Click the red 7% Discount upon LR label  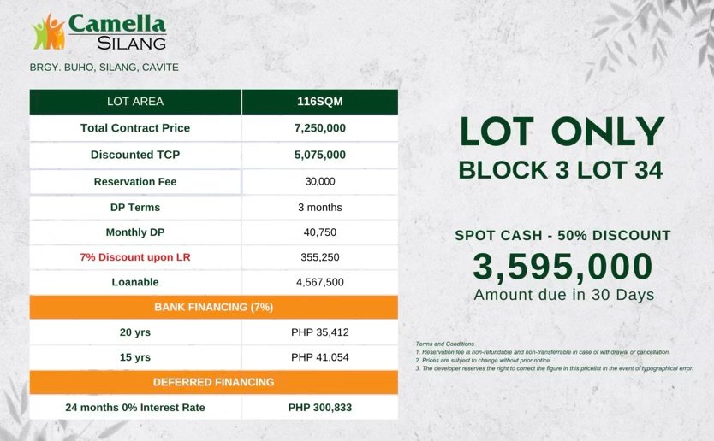[x=135, y=257]
